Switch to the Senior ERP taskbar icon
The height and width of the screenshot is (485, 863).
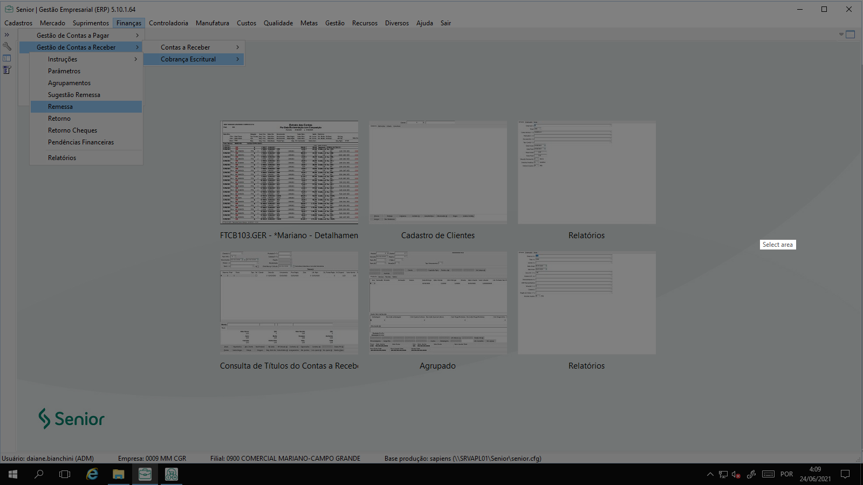tap(145, 474)
